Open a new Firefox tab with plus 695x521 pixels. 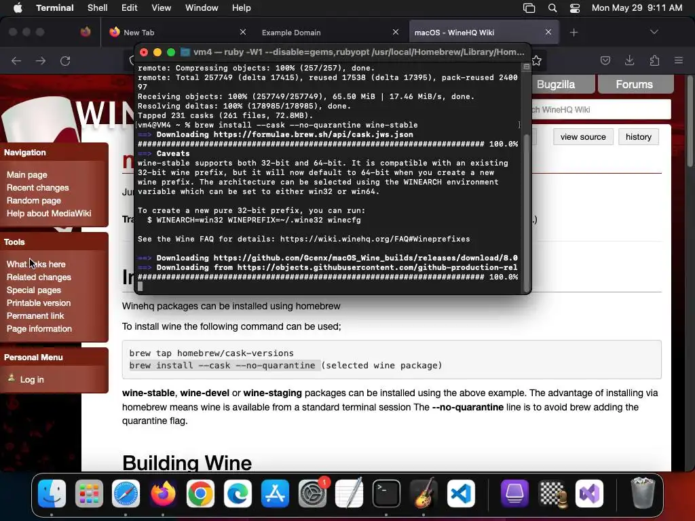(x=574, y=33)
